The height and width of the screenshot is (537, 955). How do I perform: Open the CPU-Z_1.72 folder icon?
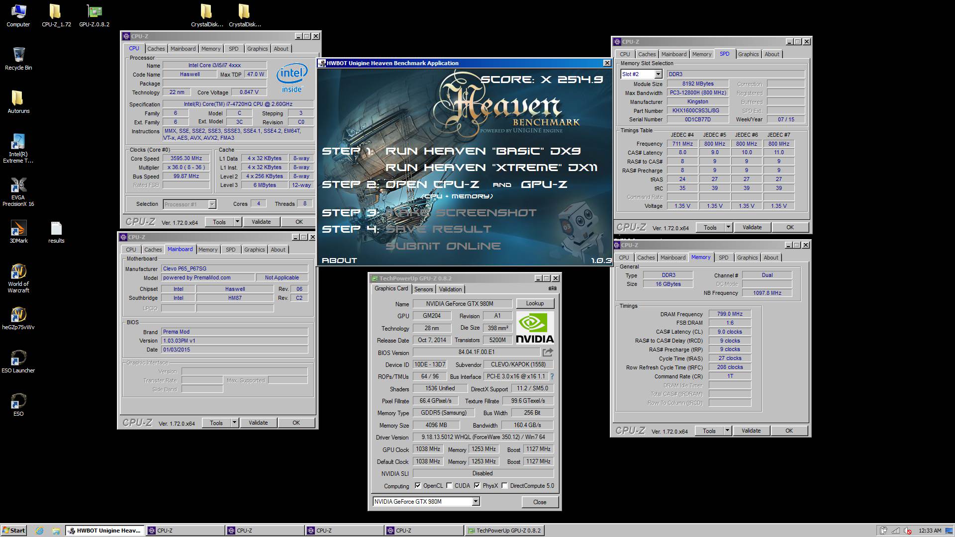56,15
